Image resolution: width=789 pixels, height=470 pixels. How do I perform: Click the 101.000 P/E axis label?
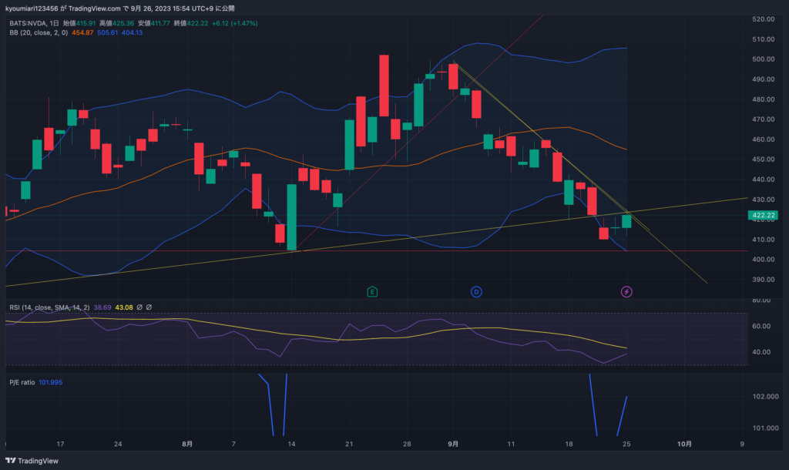[x=765, y=428]
